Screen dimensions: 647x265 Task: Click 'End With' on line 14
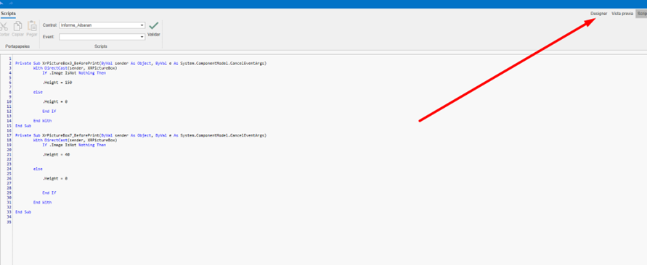tap(43, 121)
